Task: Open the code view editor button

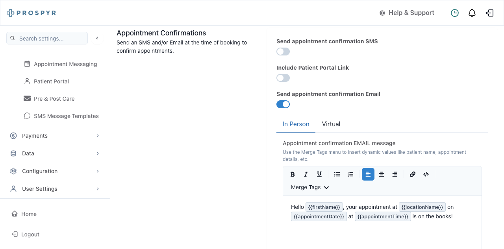Action: pos(426,174)
